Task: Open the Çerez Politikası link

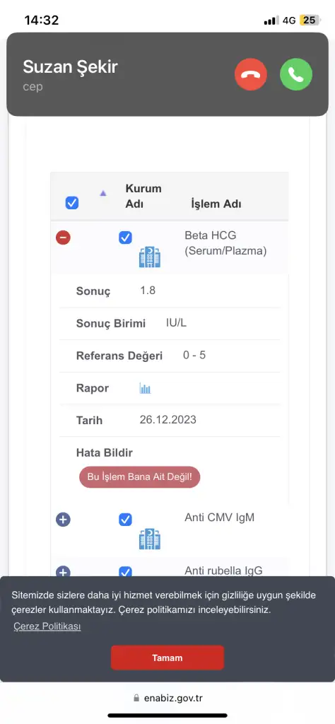Action: coord(47,626)
